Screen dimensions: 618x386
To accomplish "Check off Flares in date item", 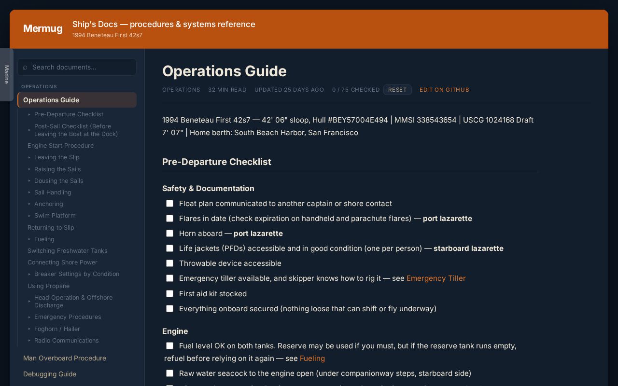I will pyautogui.click(x=169, y=219).
